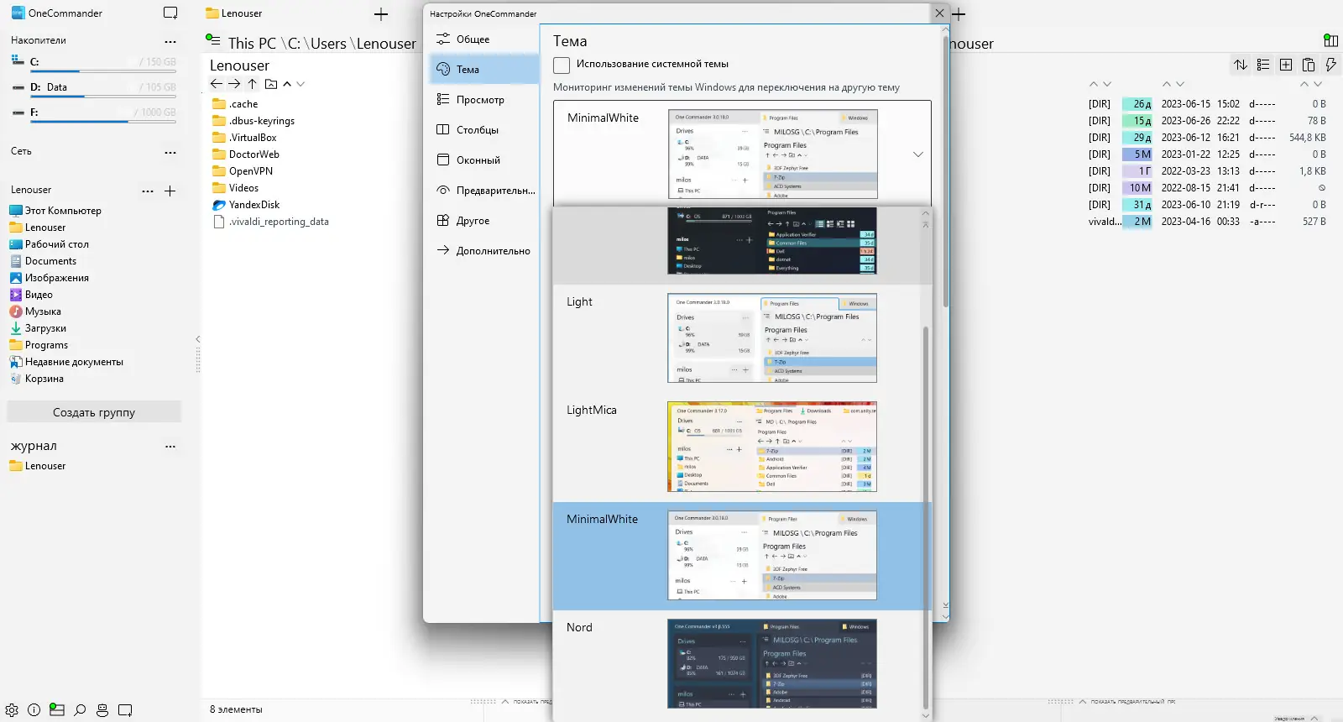Click the window icon beside the OneCommander title
The height and width of the screenshot is (722, 1343).
click(170, 13)
